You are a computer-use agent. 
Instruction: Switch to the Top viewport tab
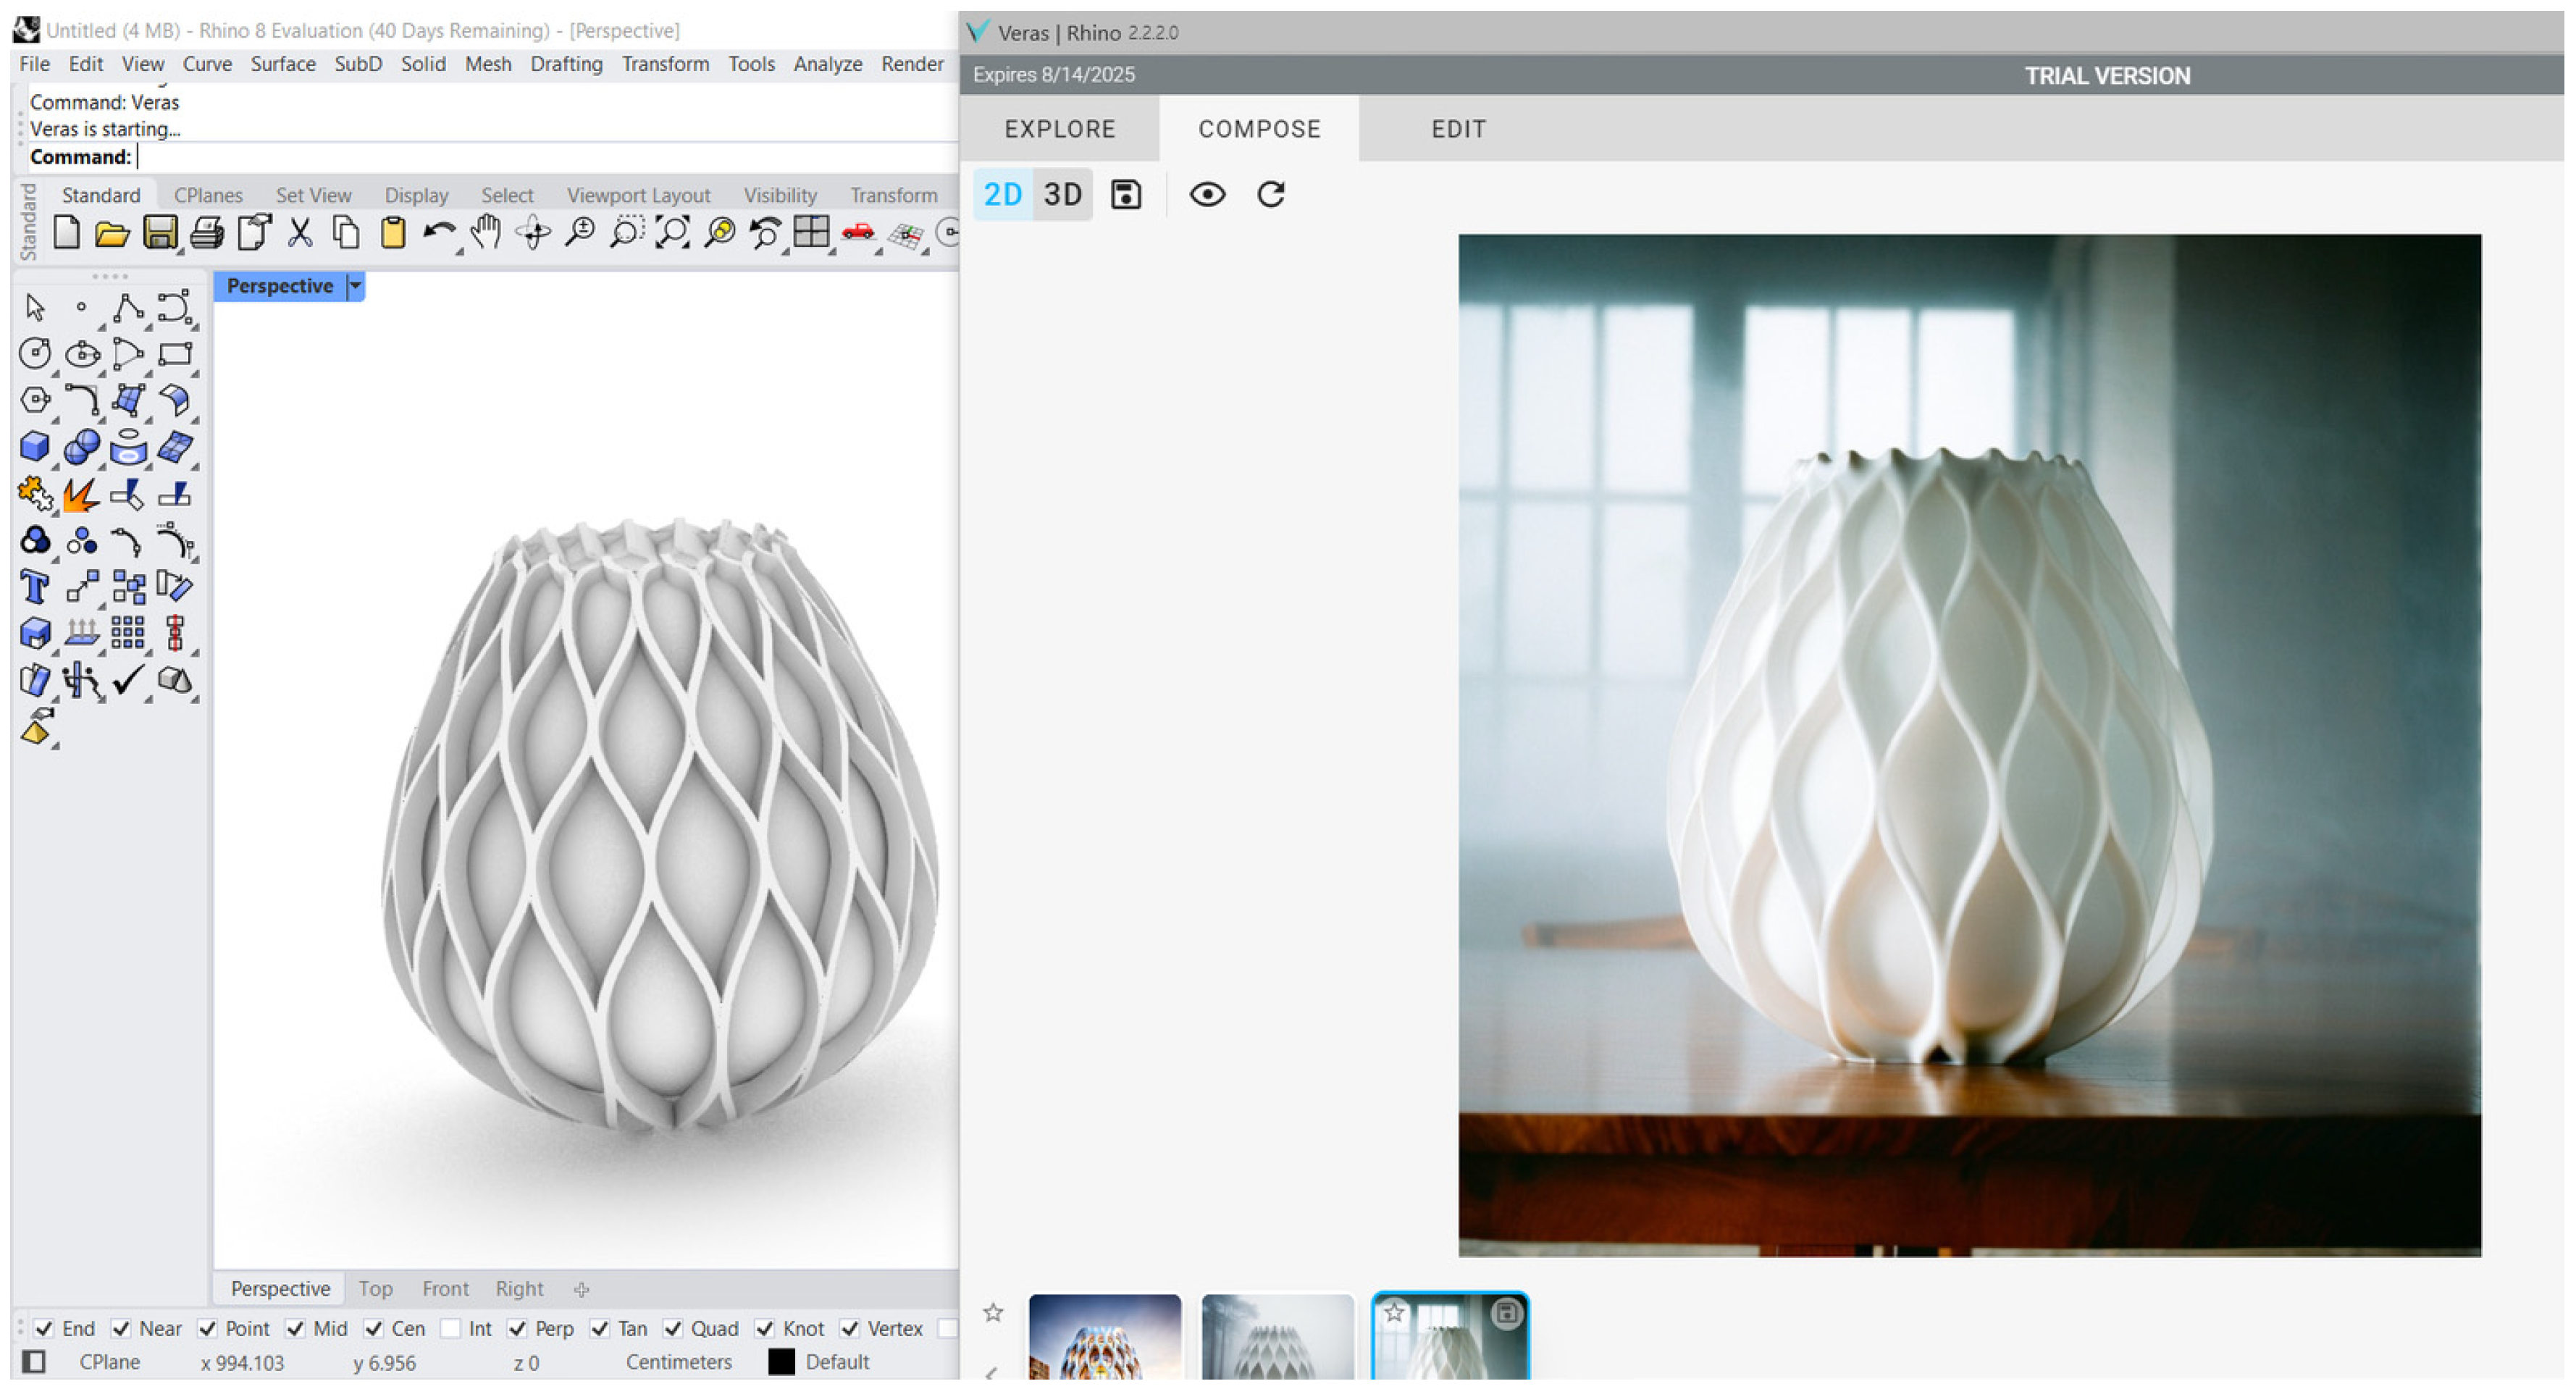coord(375,1289)
